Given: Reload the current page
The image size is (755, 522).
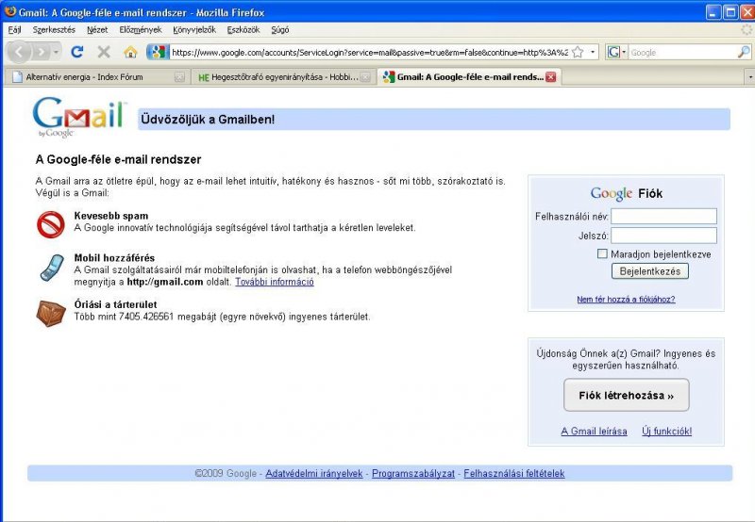Looking at the screenshot, I should click(77, 52).
